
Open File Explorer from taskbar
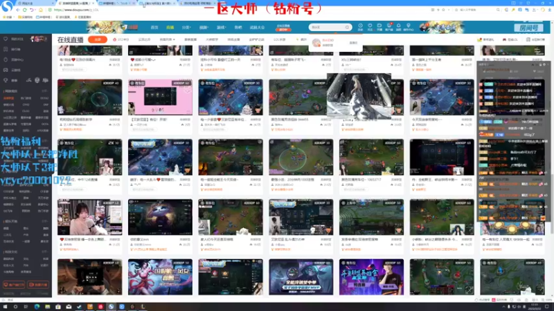click(x=47, y=307)
